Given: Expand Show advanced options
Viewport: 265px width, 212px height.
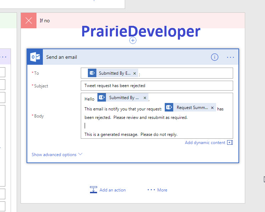Looking at the screenshot, I should (x=57, y=154).
